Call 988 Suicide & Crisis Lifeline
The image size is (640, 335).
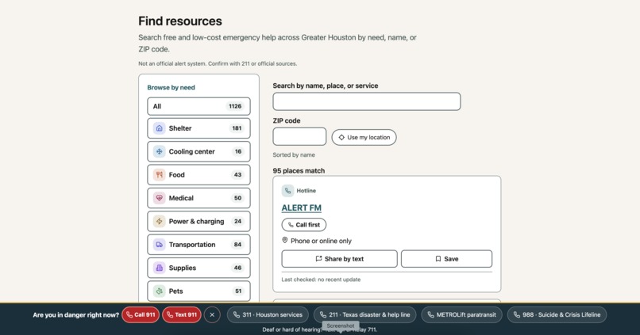[x=557, y=314]
